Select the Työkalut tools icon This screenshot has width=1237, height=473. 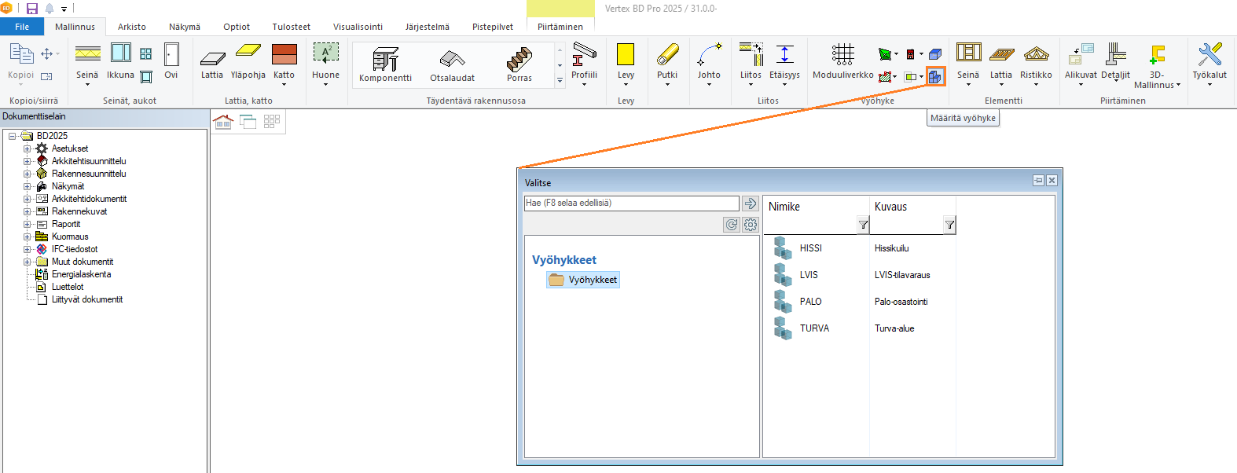click(x=1209, y=59)
